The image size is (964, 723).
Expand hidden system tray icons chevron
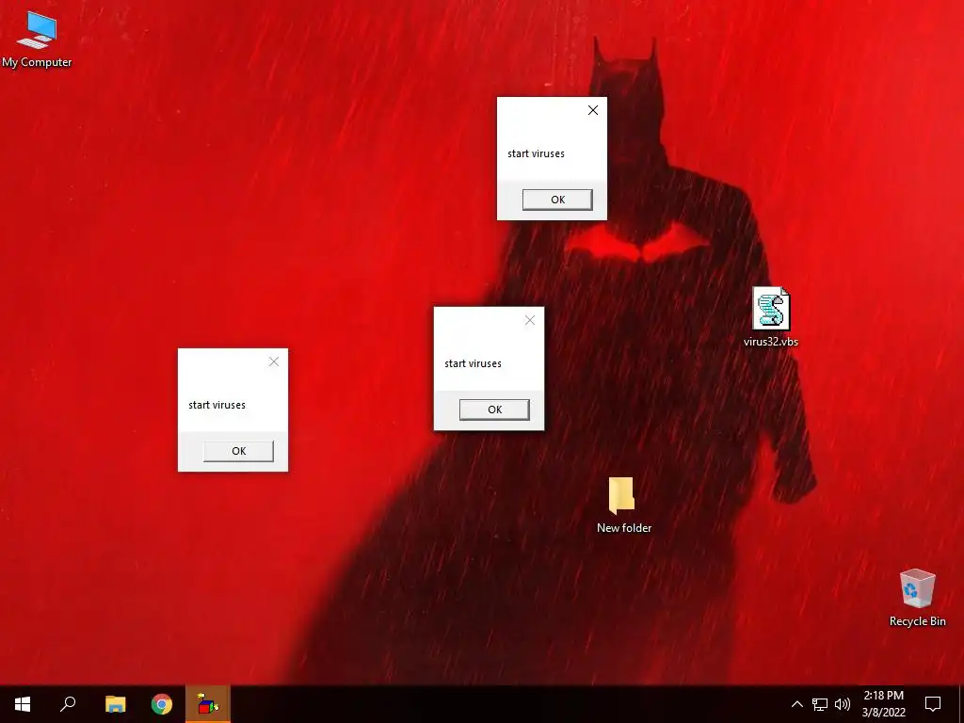(796, 704)
